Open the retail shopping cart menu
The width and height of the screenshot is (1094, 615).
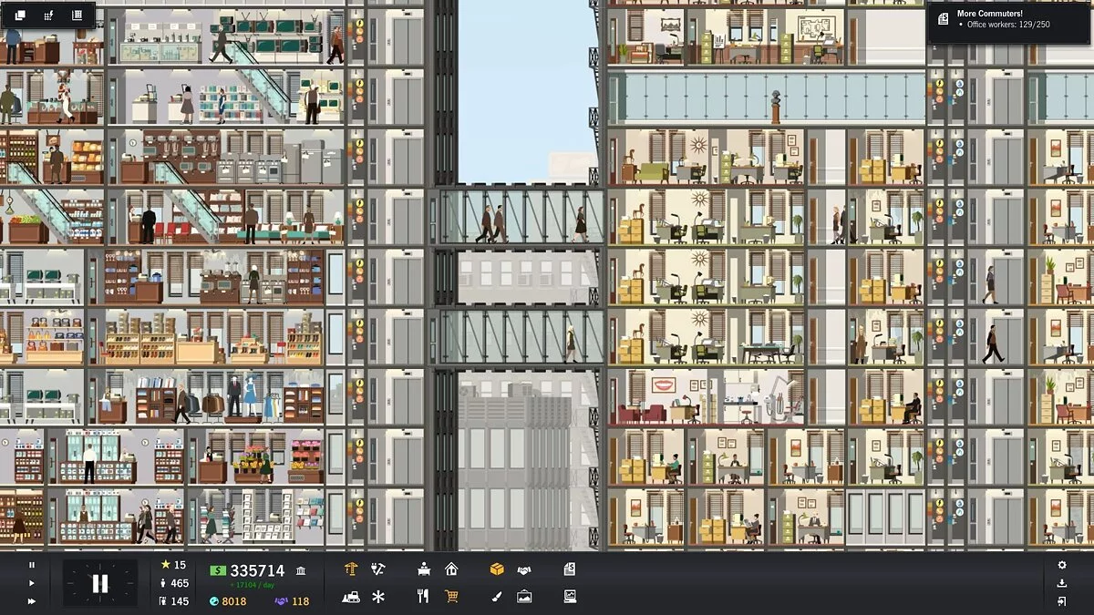[451, 597]
